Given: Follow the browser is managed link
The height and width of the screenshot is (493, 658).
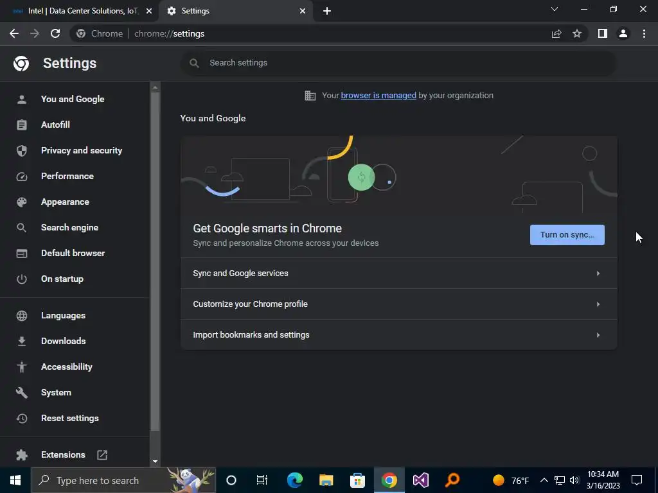Looking at the screenshot, I should [378, 96].
